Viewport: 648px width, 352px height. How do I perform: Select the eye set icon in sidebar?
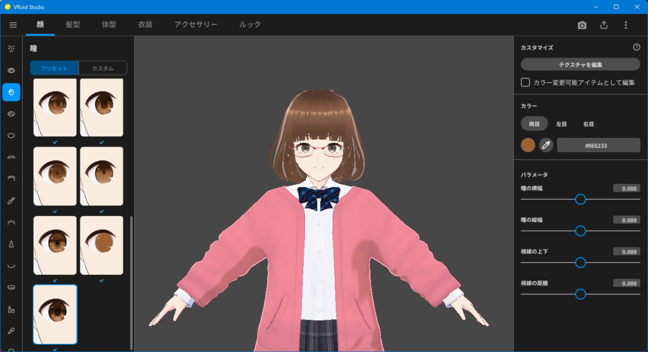tap(11, 71)
